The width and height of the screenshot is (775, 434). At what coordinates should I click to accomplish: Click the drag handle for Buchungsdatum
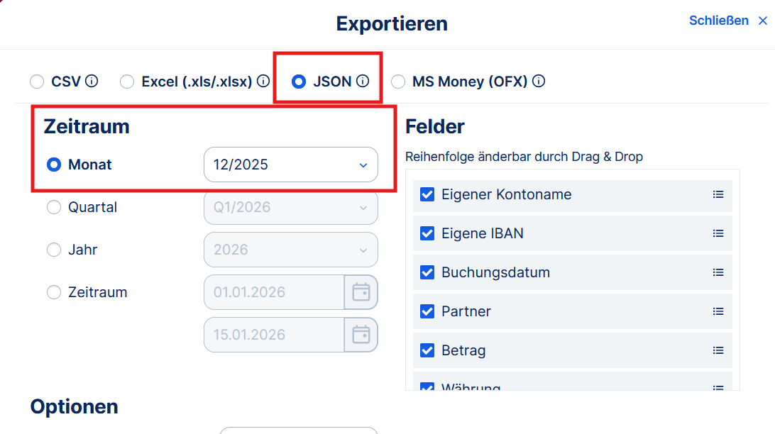click(x=718, y=272)
